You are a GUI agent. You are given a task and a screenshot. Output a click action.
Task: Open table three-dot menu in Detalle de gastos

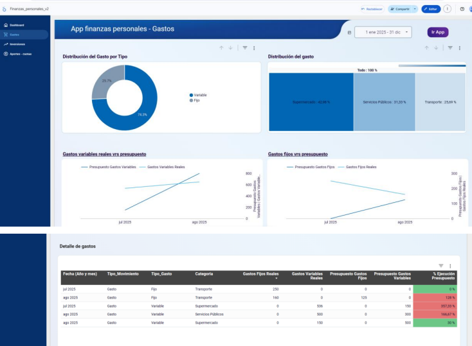450,266
